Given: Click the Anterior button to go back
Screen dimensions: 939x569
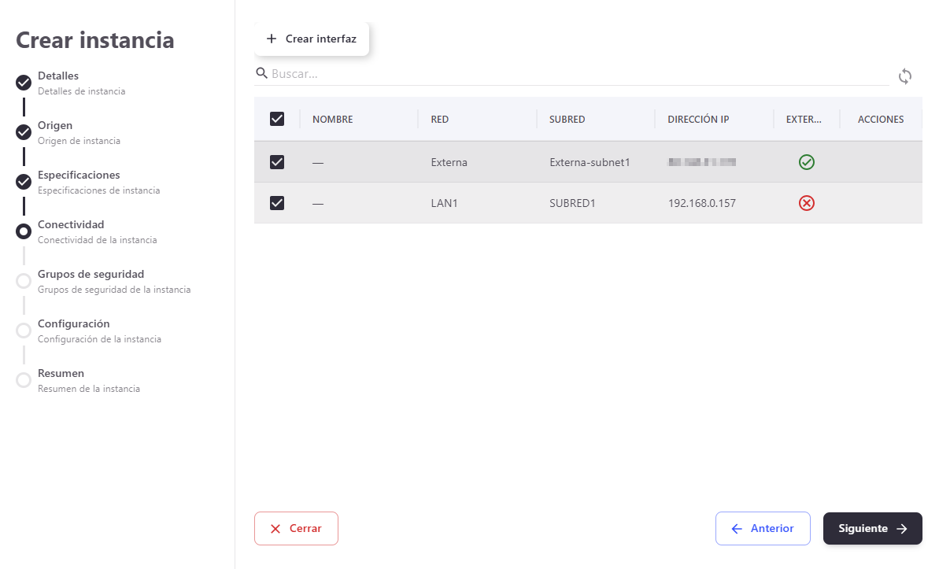Looking at the screenshot, I should point(762,529).
